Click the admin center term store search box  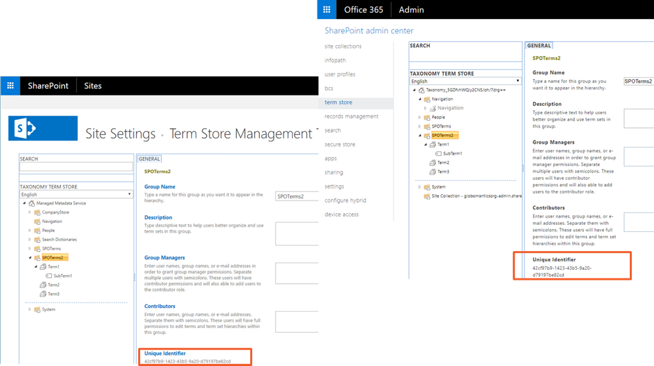(x=465, y=56)
